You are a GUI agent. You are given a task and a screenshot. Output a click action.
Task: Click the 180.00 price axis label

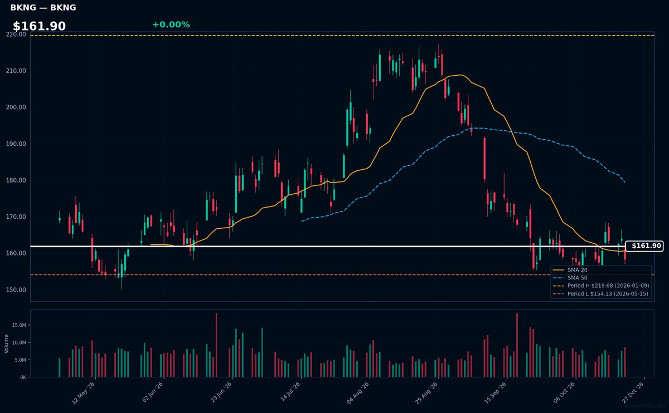pos(17,180)
